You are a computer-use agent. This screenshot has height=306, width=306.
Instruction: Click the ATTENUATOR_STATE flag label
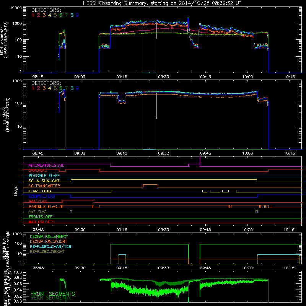46,166
